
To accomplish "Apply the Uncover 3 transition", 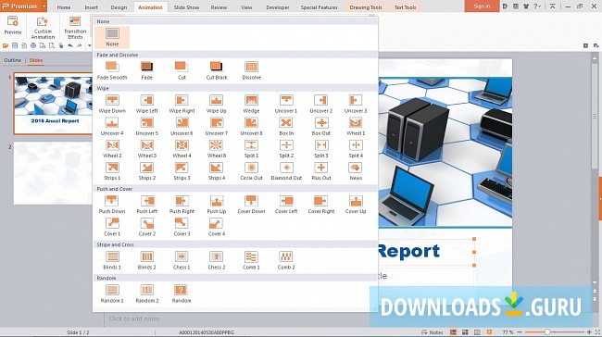I will (x=356, y=104).
